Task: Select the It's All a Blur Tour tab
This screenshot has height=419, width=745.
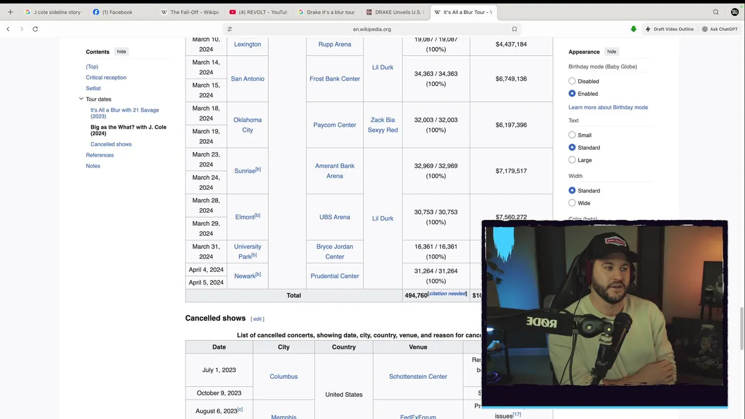Action: [x=463, y=12]
